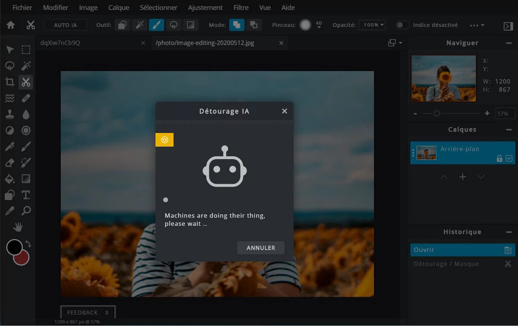Select the Cutout scissors tool in left toolbox

26,82
